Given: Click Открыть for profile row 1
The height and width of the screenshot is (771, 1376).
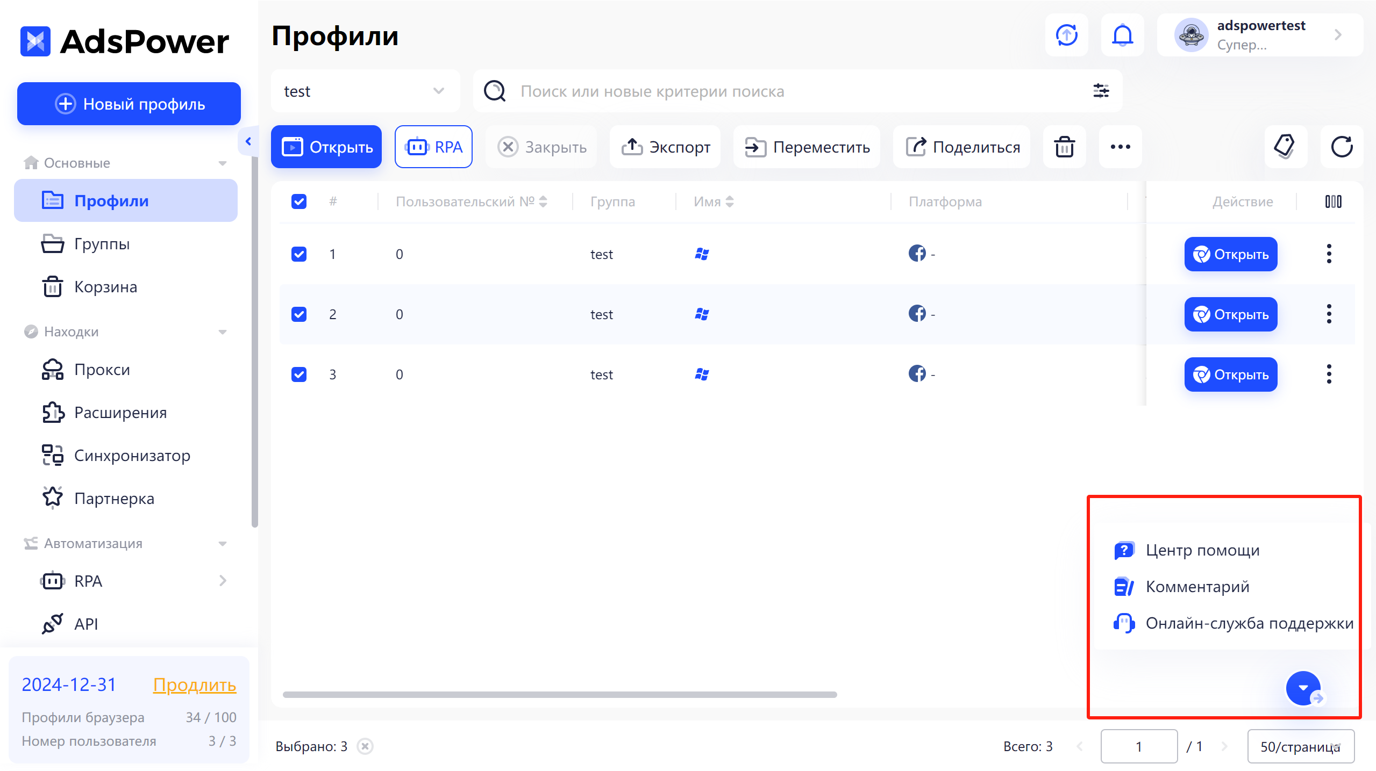Looking at the screenshot, I should [1231, 254].
